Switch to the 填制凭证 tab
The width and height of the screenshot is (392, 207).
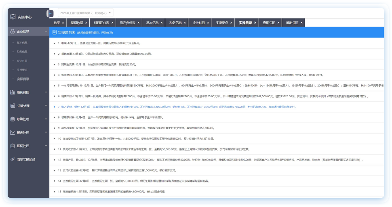[292, 23]
